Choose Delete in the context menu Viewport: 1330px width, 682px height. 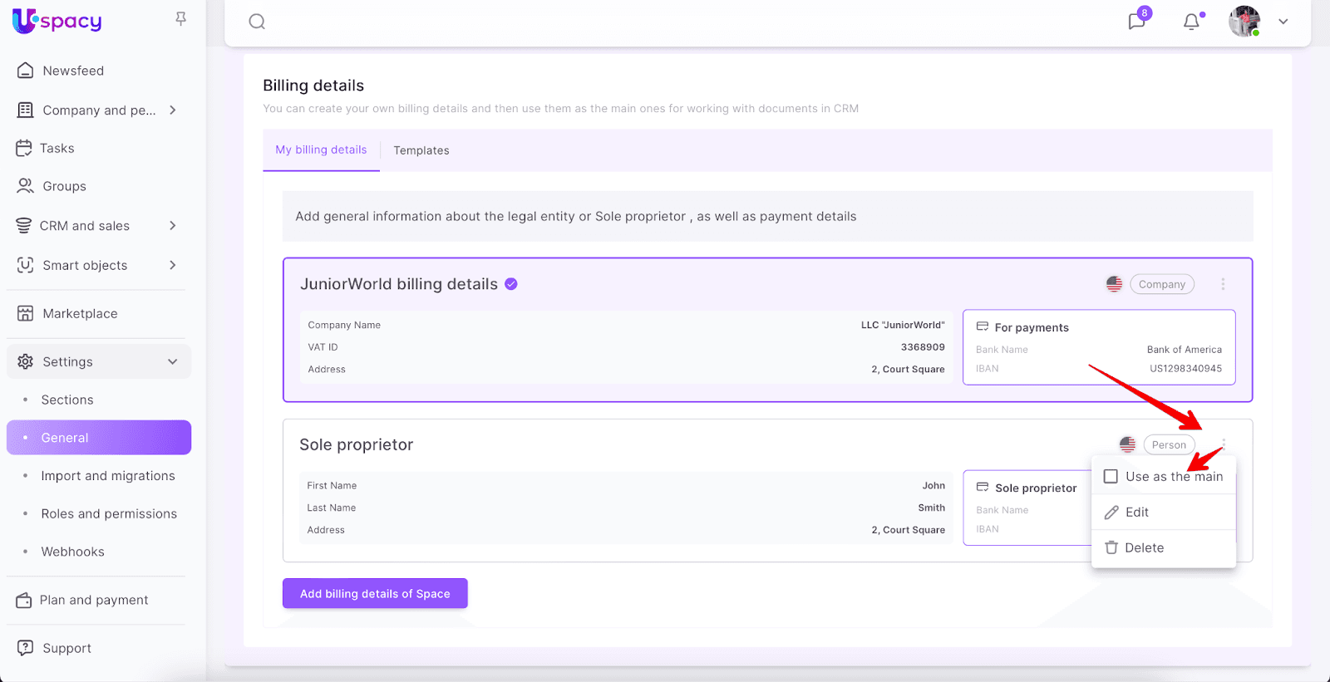coord(1144,548)
